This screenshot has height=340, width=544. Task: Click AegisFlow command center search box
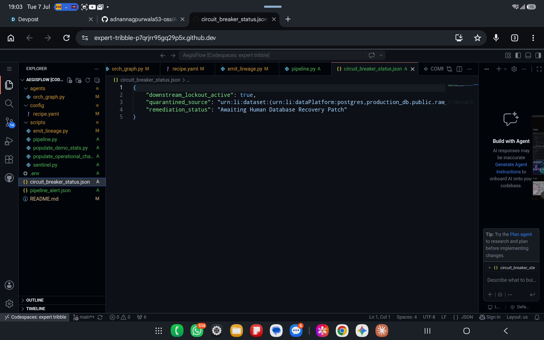(272, 55)
